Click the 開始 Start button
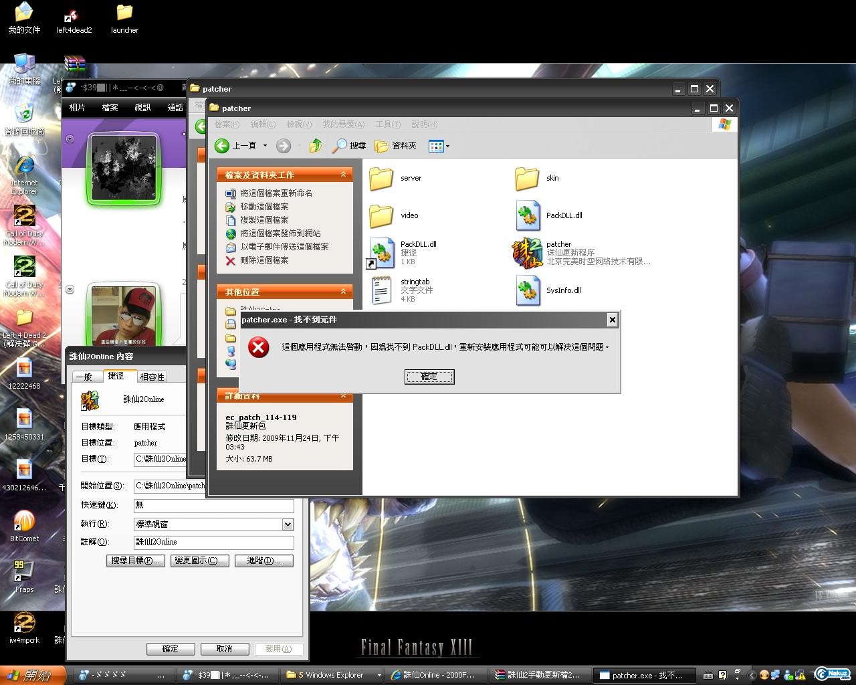Viewport: 856px width, 685px height. point(33,675)
